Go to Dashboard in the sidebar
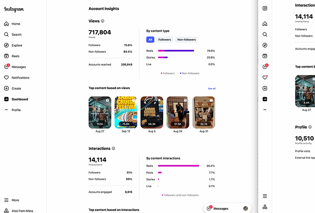 click(20, 99)
